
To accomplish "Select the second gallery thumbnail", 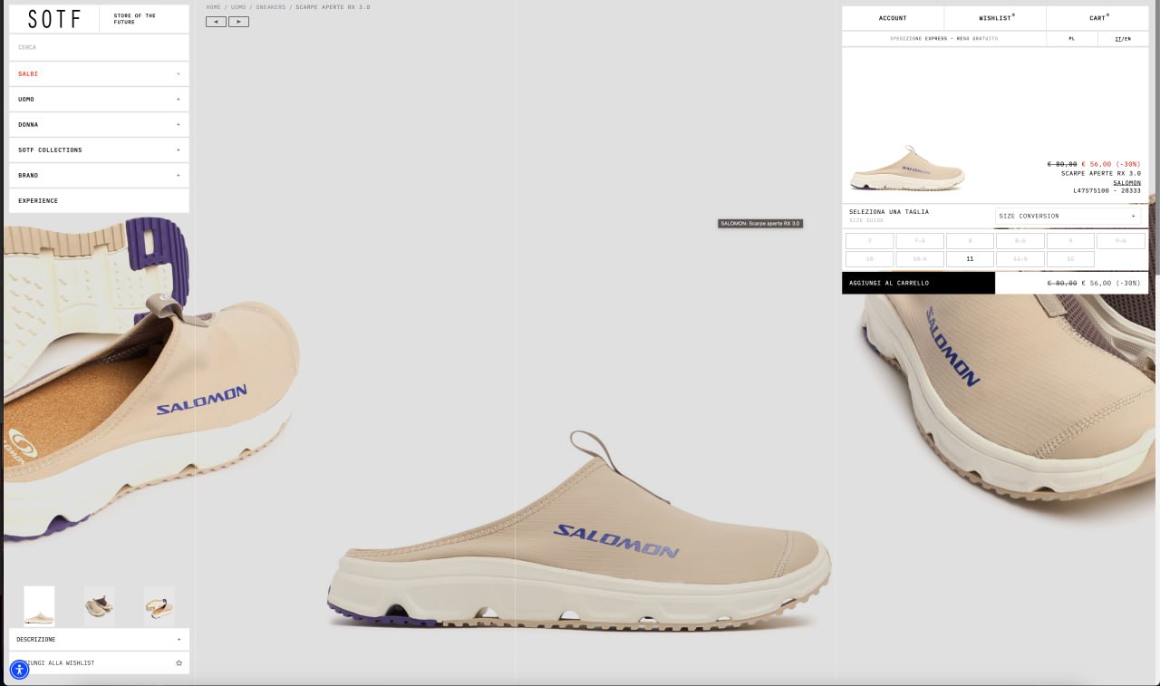I will pos(100,606).
